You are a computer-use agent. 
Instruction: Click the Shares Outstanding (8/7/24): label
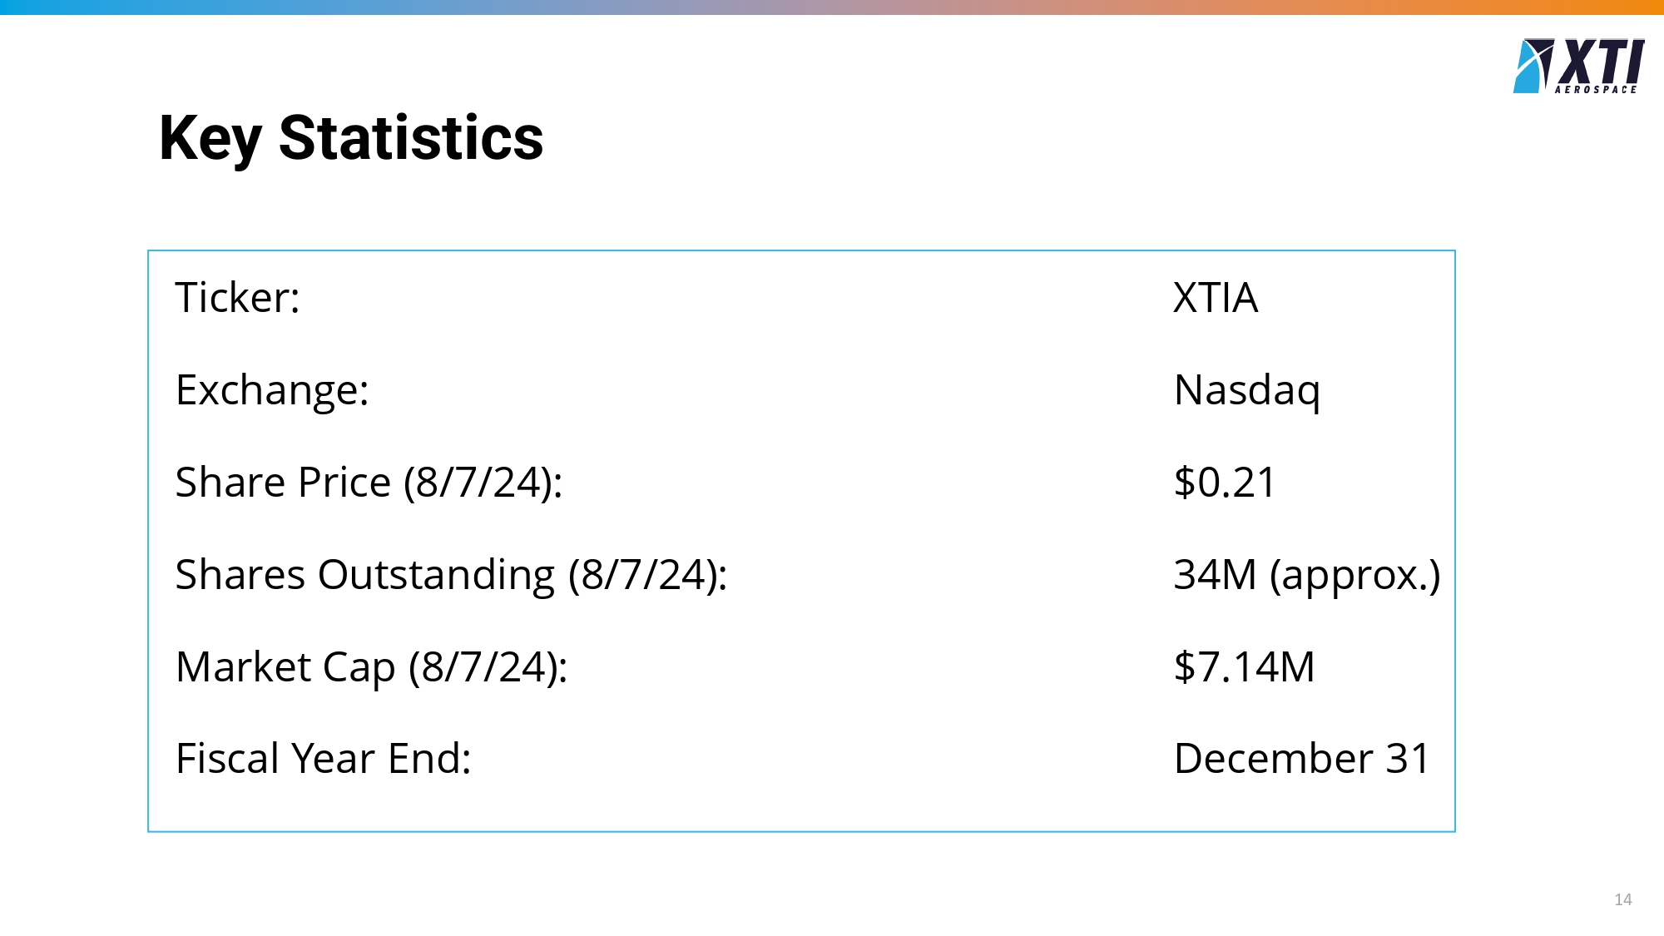[451, 575]
